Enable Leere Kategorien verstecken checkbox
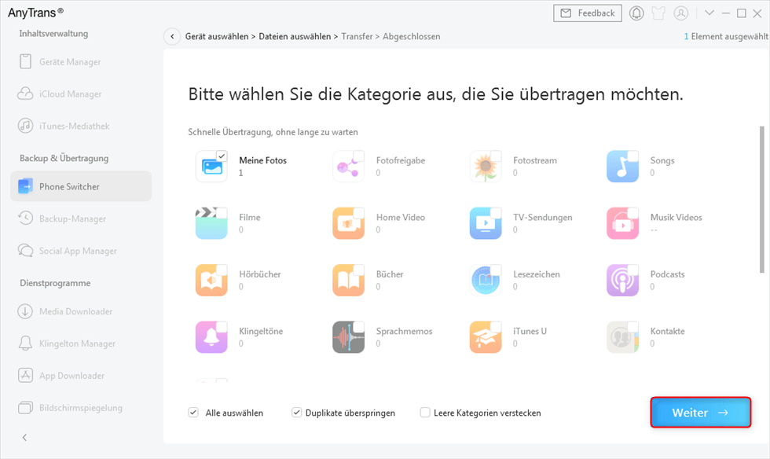The height and width of the screenshot is (459, 770). coord(425,413)
